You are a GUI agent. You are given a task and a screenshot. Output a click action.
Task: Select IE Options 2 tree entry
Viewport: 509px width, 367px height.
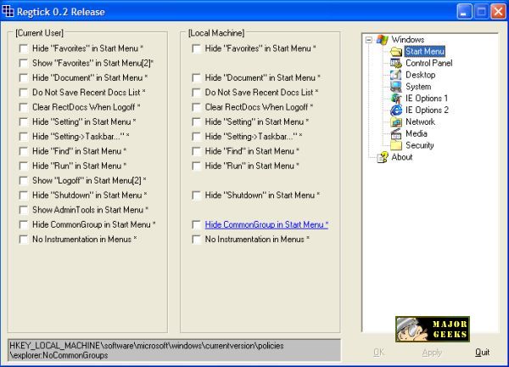(x=427, y=110)
